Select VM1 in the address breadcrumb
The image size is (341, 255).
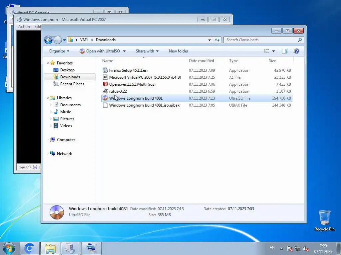coord(84,40)
